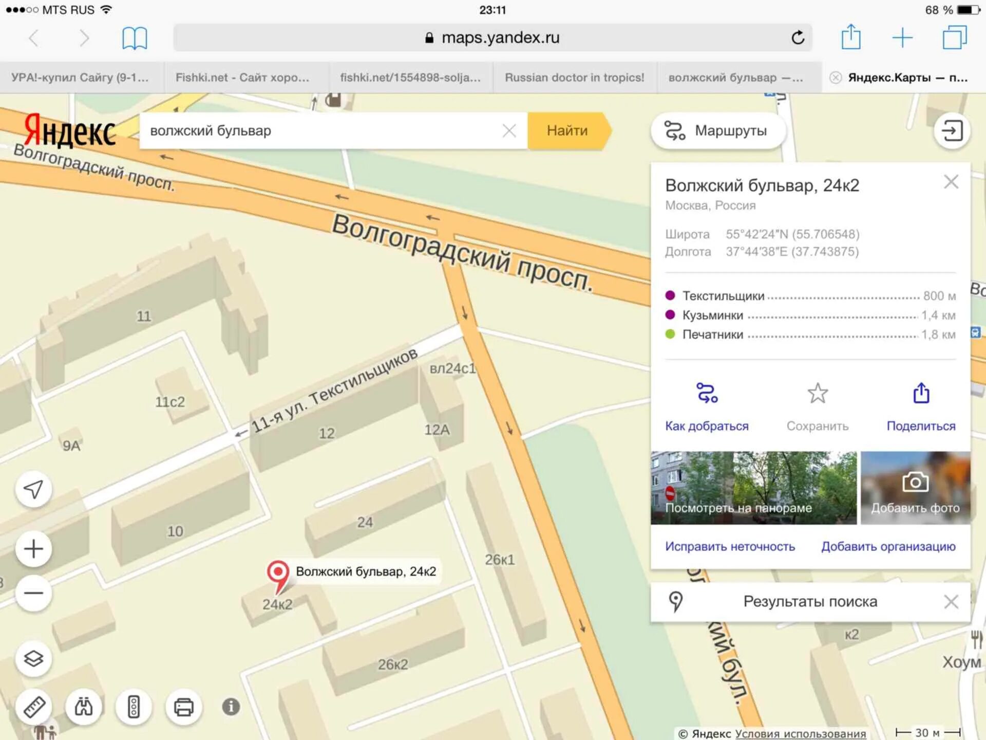Select Кузьминки metro station row

[x=810, y=315]
